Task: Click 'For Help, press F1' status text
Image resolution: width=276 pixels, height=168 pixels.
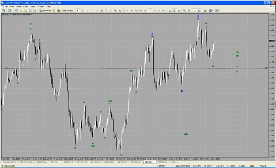Action: pyautogui.click(x=8, y=166)
